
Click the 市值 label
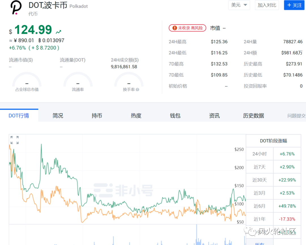(x=215, y=28)
